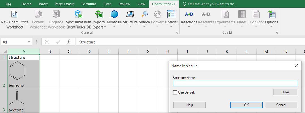Switch to the Insert tab
Image resolution: width=305 pixels, height=113 pixels.
[43, 4]
